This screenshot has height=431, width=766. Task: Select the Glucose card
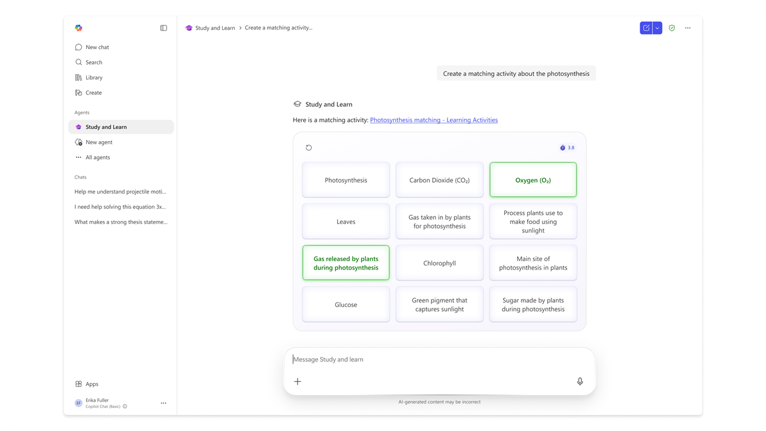346,305
